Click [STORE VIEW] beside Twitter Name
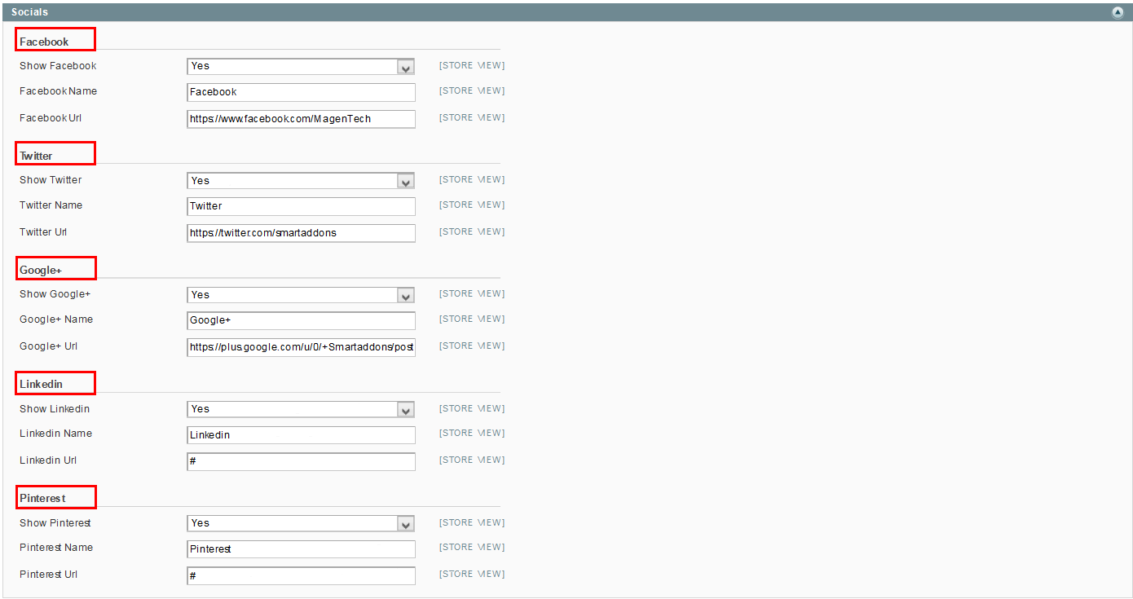Screen dimensions: 1133x599 point(472,205)
